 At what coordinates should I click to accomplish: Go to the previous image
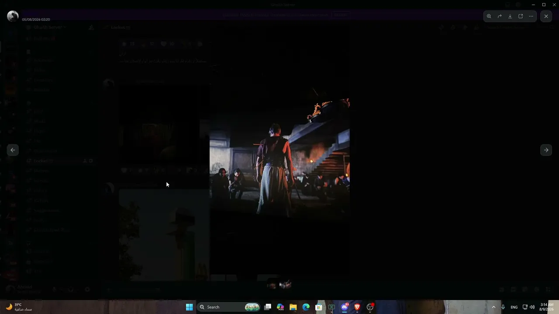tap(13, 150)
